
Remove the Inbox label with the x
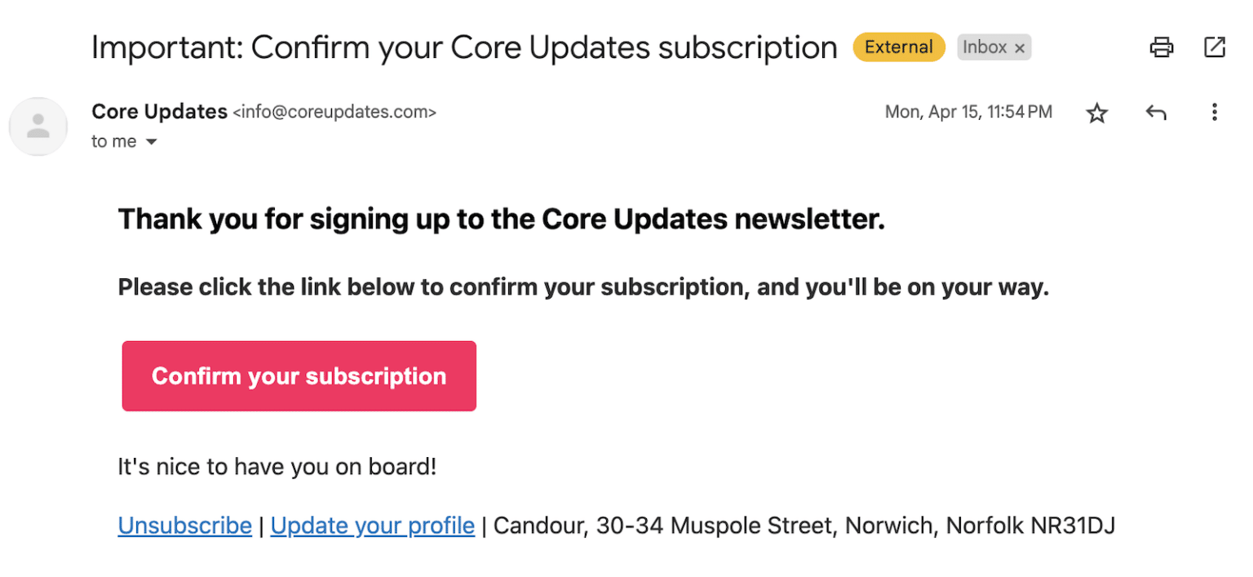(1019, 48)
